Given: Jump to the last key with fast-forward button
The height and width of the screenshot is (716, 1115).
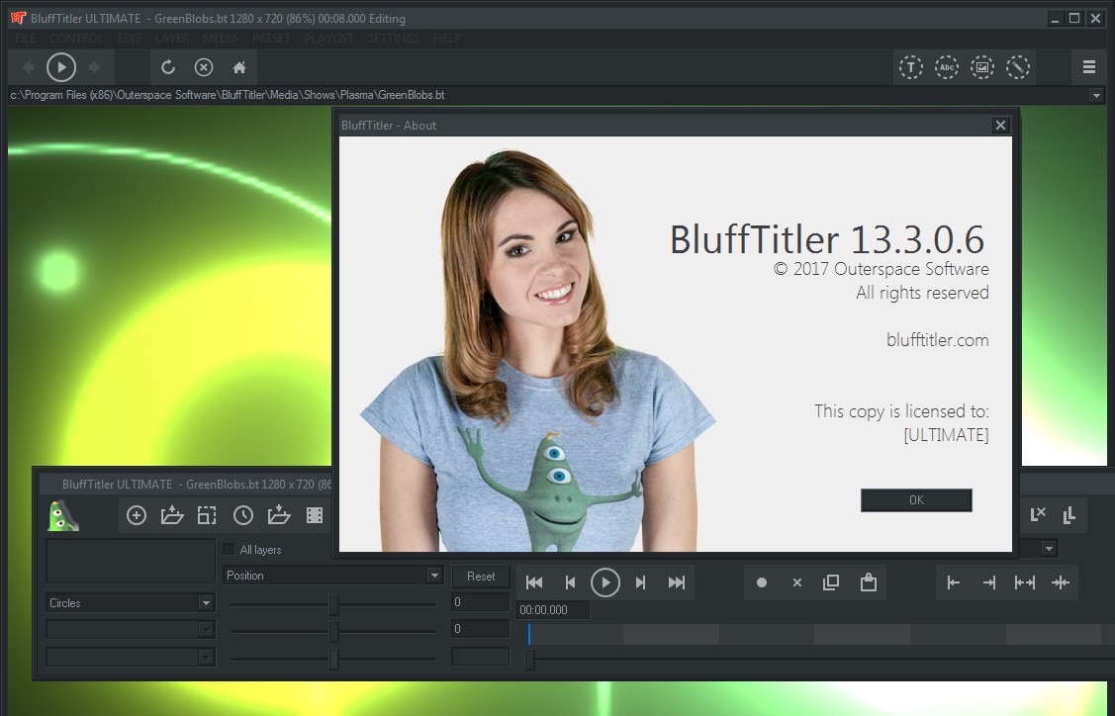Looking at the screenshot, I should point(677,583).
